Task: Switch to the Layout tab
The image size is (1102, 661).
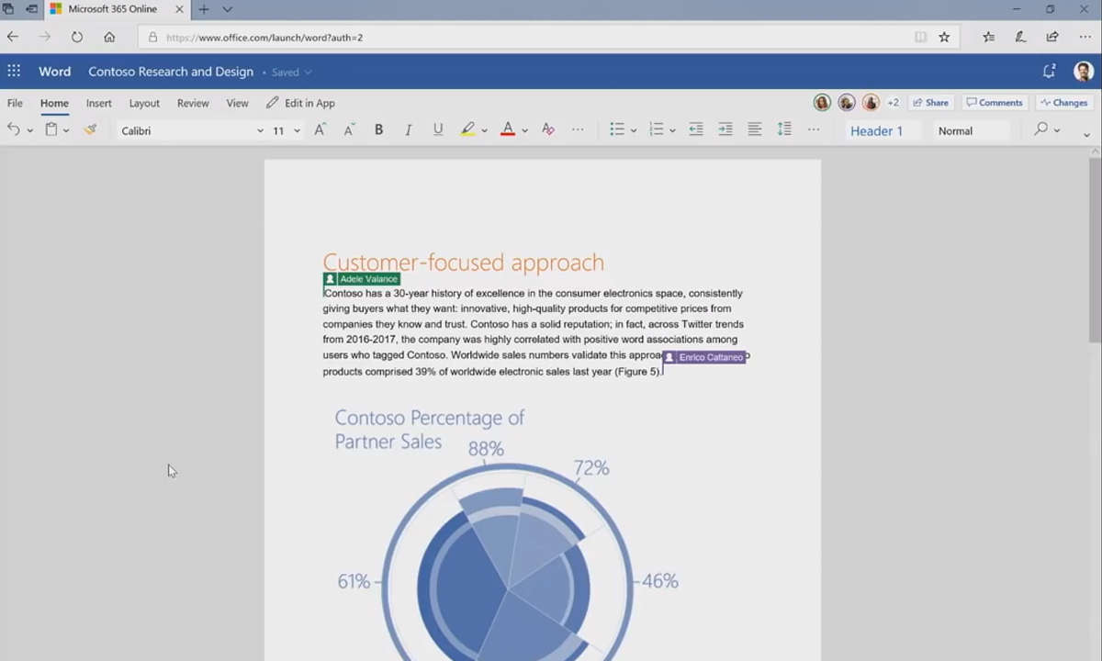Action: (144, 103)
